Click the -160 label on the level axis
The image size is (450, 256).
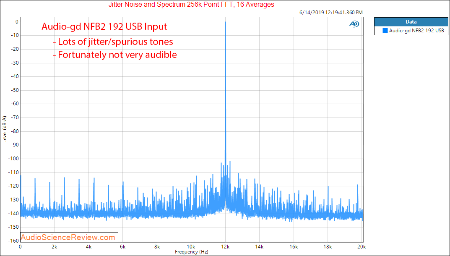coord(13,241)
